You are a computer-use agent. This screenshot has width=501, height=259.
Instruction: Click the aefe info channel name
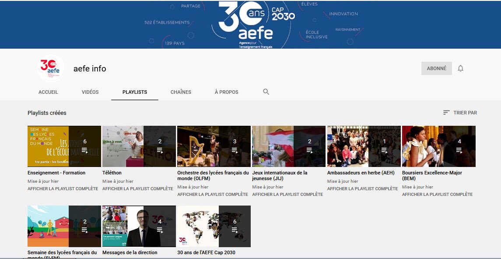click(90, 68)
